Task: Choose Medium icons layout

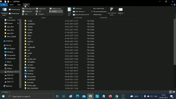Action: 56,9
